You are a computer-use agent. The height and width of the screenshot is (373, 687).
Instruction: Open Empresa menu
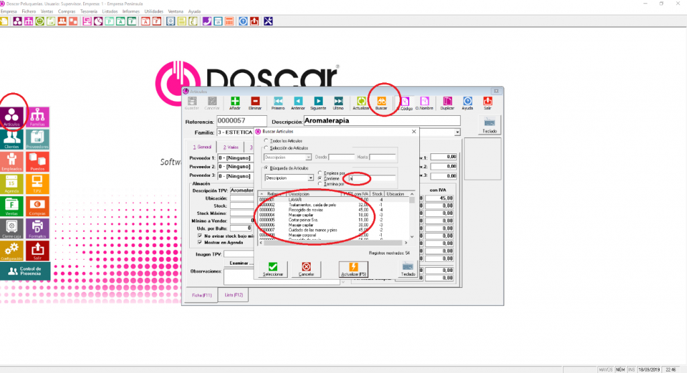coord(9,11)
